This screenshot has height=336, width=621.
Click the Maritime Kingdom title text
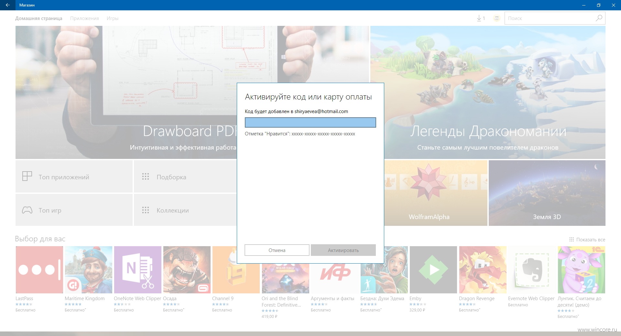click(x=85, y=299)
